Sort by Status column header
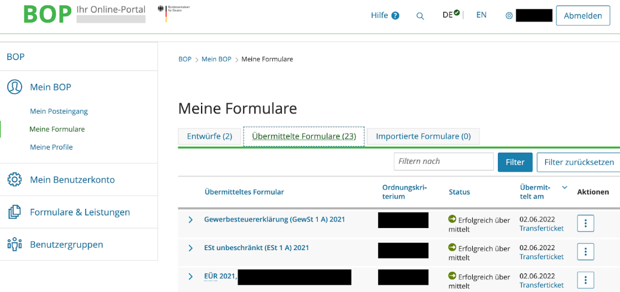Image resolution: width=620 pixels, height=292 pixels. [460, 192]
